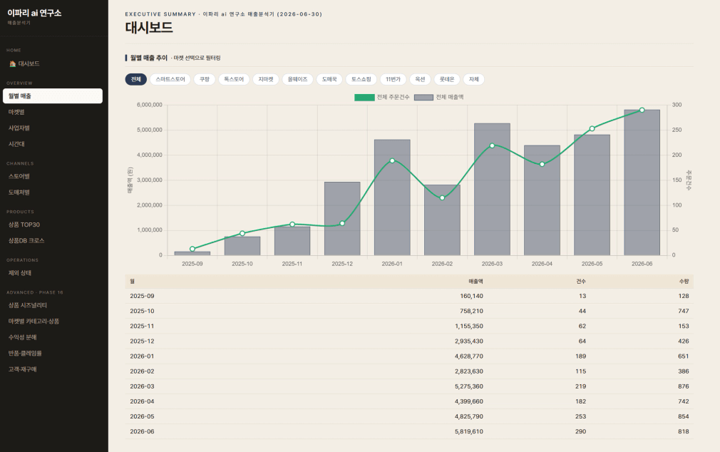Filter by 스마트스토어 market
Viewport: 720px width, 452px height.
pos(170,79)
